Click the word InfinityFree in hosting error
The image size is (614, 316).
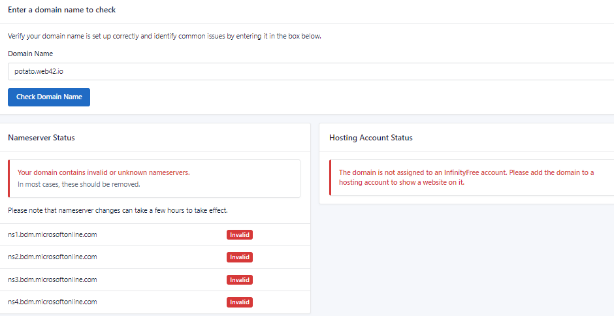point(460,172)
